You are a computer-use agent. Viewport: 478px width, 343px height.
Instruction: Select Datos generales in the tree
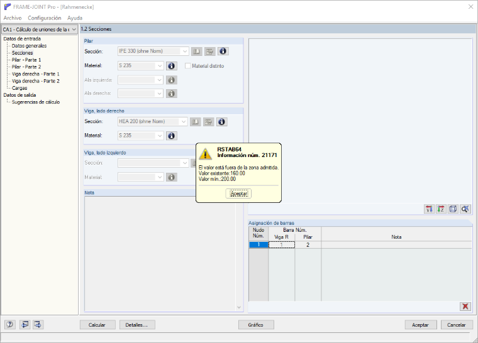[x=30, y=46]
